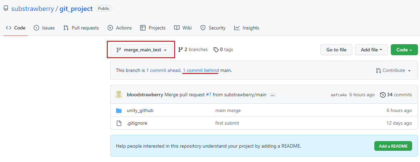Click the Add a README button

click(x=393, y=146)
